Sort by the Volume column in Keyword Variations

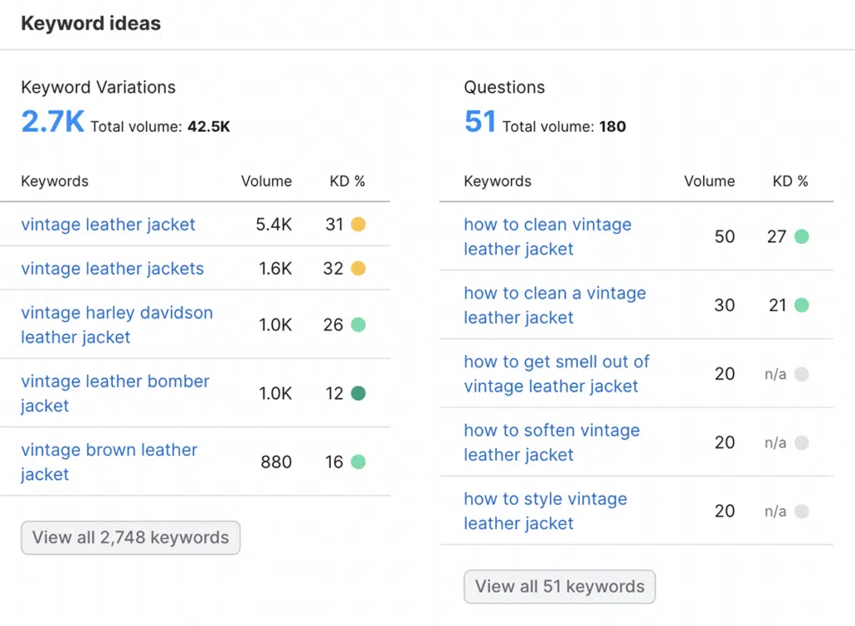(x=266, y=181)
